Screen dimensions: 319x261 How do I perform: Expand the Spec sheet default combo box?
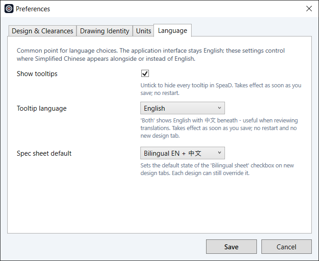pos(183,153)
